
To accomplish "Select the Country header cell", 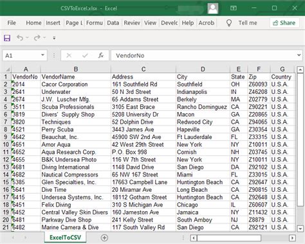I will point(282,77).
